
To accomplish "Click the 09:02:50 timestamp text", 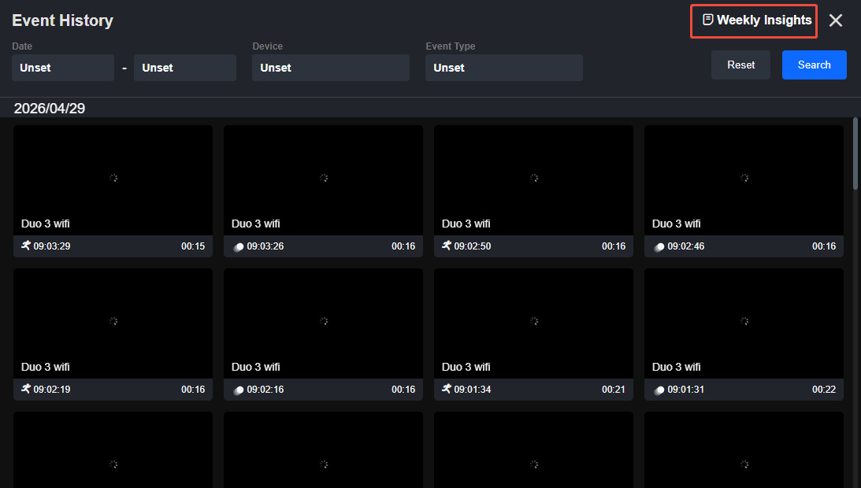I will click(x=472, y=246).
